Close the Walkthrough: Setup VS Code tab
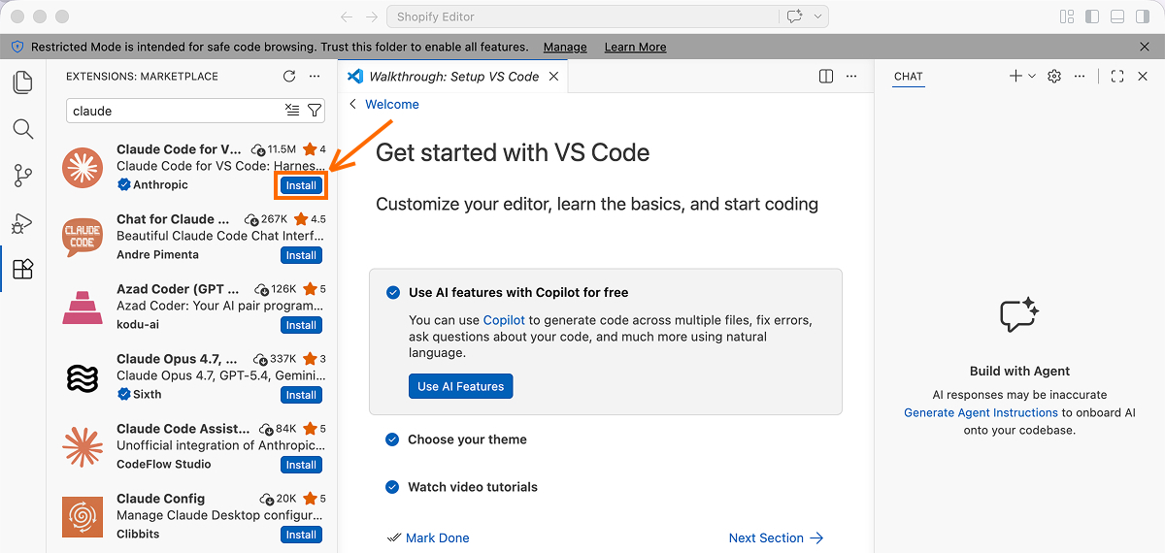 pyautogui.click(x=554, y=77)
